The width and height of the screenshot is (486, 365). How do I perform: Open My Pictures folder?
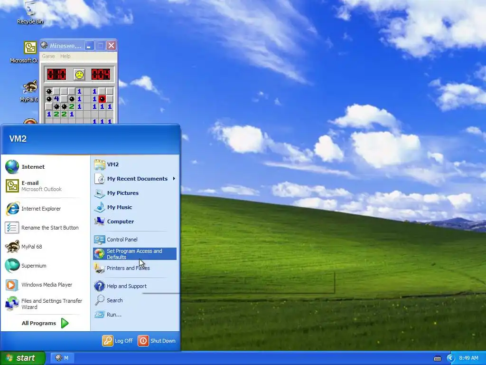click(135, 193)
